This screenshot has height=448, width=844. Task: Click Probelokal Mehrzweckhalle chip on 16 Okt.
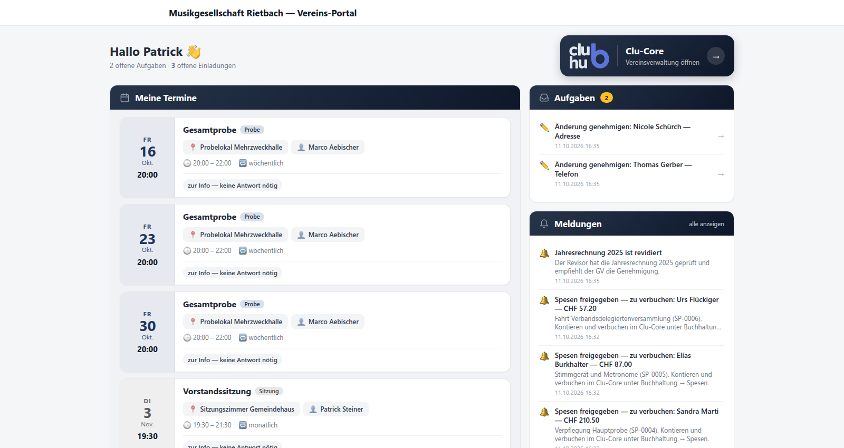(236, 148)
